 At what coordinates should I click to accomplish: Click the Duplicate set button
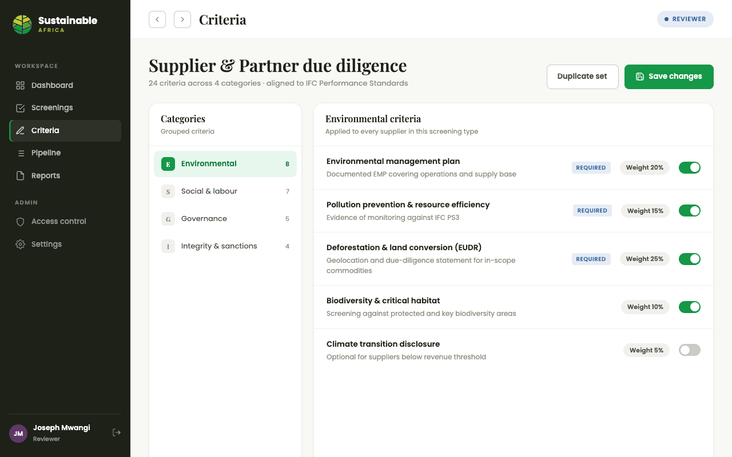pyautogui.click(x=582, y=77)
